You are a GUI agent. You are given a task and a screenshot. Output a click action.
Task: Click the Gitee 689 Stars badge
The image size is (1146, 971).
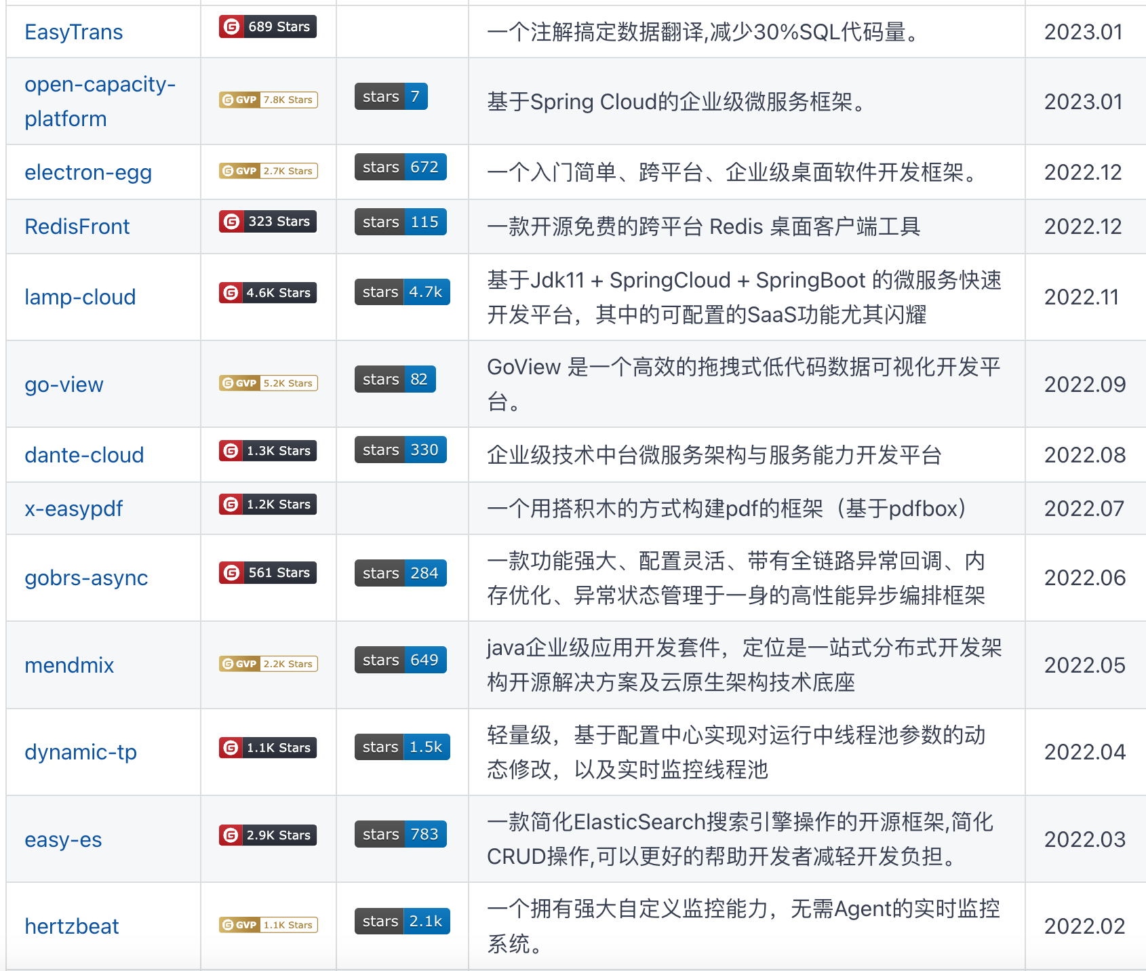(268, 26)
